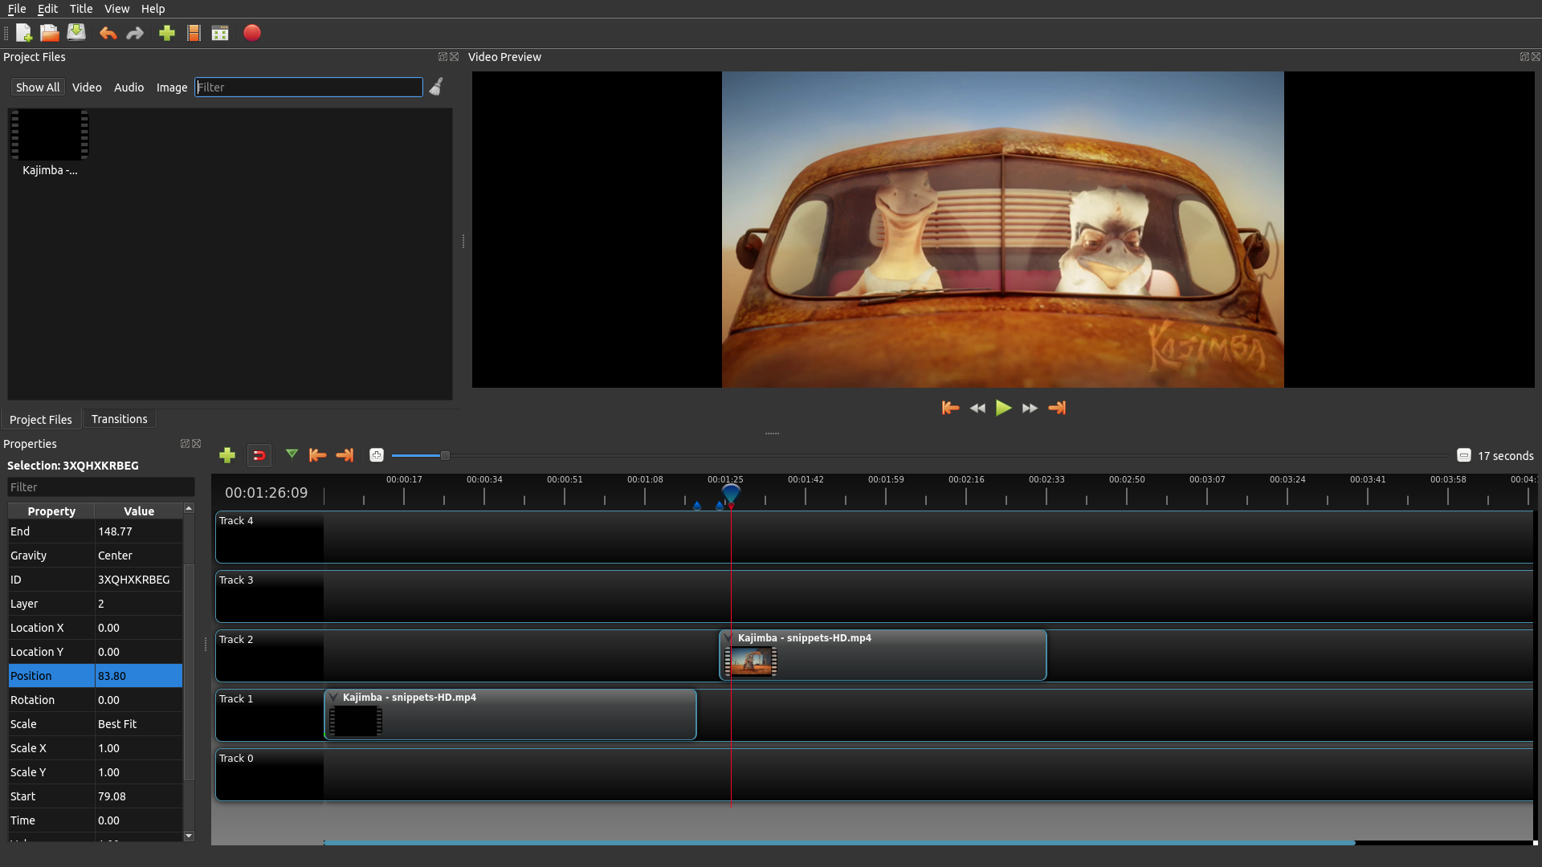Image resolution: width=1542 pixels, height=867 pixels.
Task: Redo the last action
Action: 135,33
